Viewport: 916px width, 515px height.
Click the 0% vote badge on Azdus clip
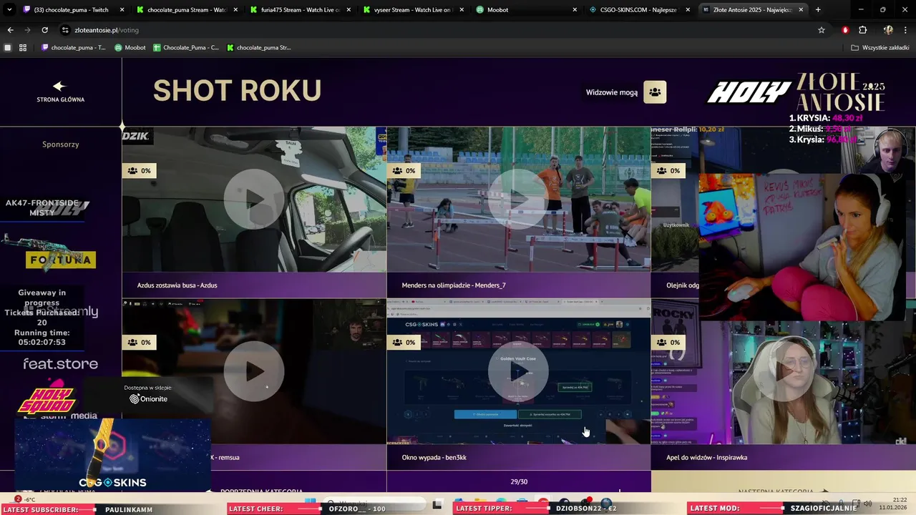[140, 171]
